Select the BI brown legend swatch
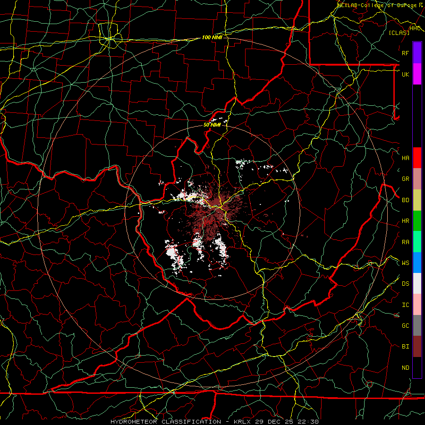 tap(417, 347)
